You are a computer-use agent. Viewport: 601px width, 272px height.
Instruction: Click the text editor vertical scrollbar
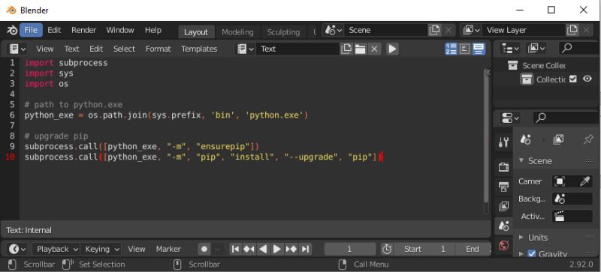(486, 136)
